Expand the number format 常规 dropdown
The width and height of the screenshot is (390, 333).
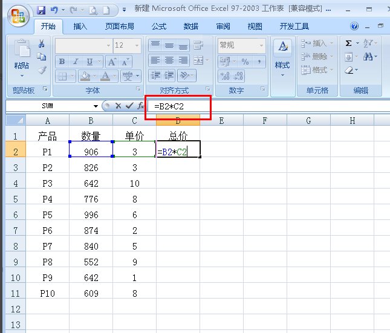[x=261, y=45]
